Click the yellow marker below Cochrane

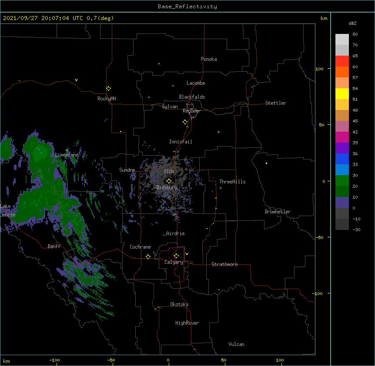point(148,256)
